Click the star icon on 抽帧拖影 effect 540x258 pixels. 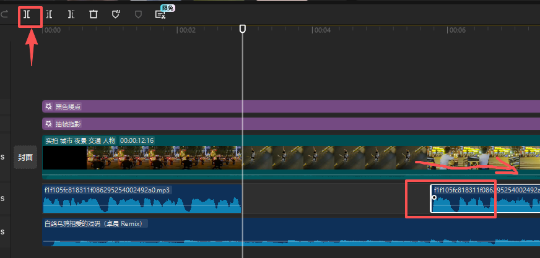(x=49, y=124)
